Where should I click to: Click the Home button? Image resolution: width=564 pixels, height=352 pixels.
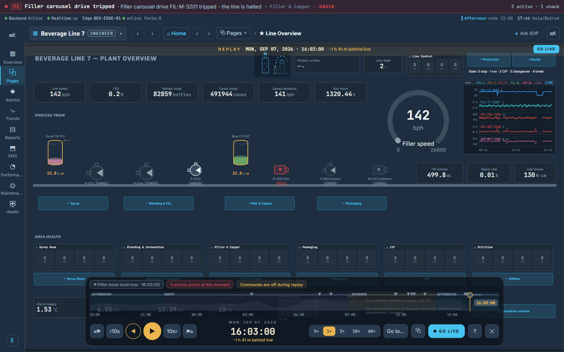(177, 33)
